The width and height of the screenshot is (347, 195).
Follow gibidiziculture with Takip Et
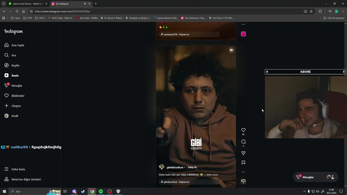pos(192,167)
